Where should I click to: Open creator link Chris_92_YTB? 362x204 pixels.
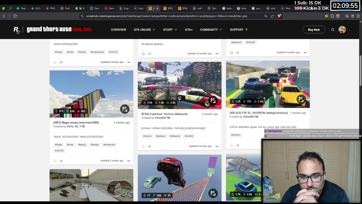click(x=76, y=126)
